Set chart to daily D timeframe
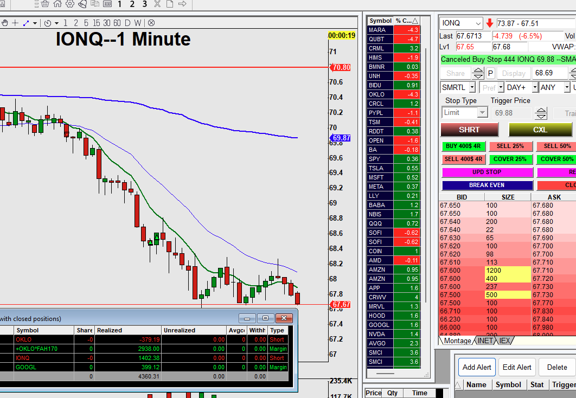576x398 pixels. [127, 23]
